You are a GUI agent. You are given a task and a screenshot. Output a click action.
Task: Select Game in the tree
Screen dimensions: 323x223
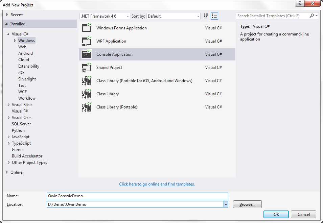click(x=17, y=150)
